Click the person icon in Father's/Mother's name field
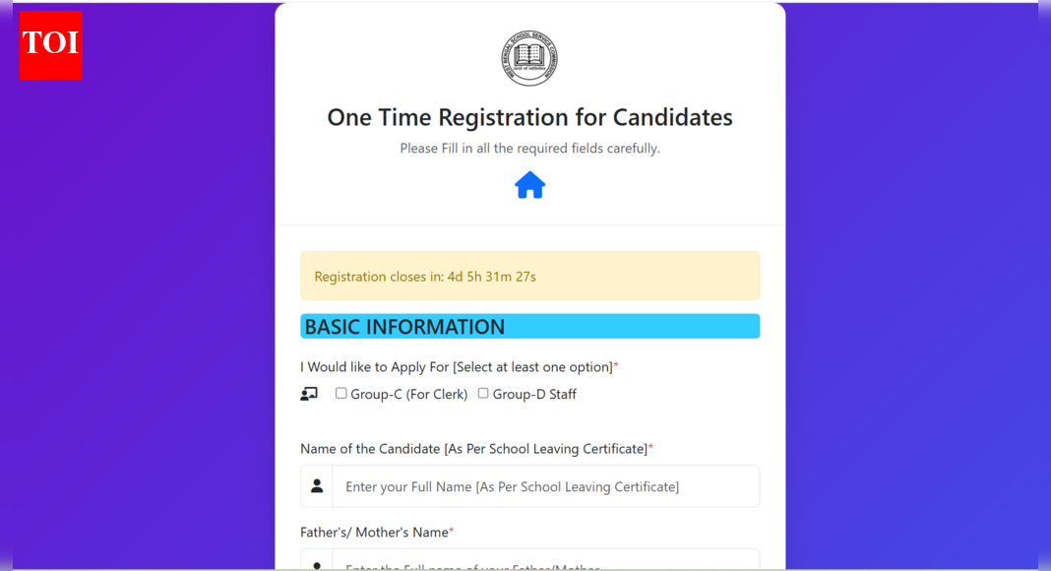The image size is (1051, 571). click(x=317, y=564)
